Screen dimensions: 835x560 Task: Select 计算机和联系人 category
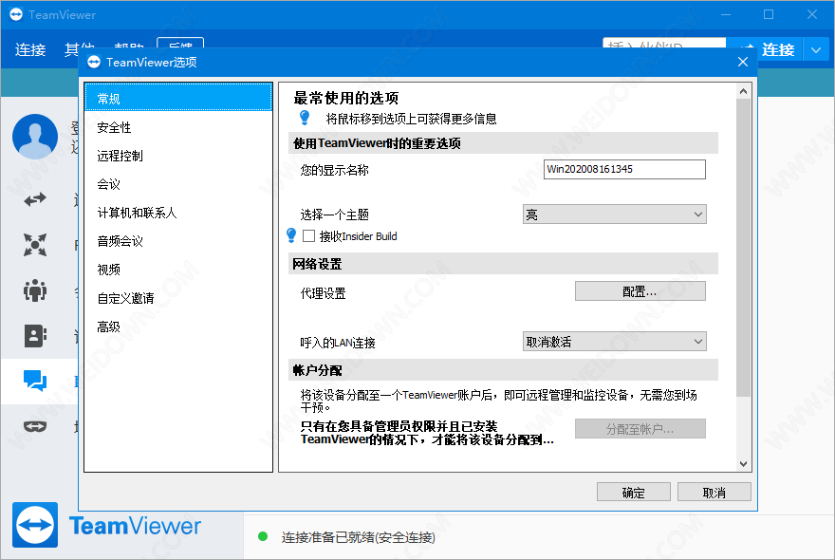178,213
